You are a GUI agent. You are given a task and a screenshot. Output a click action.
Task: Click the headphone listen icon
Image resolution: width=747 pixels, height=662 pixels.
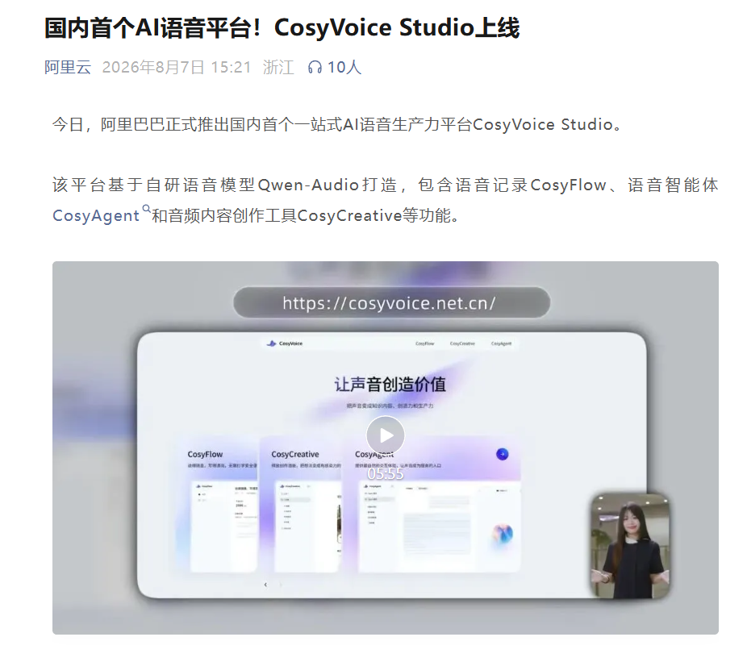tap(315, 67)
